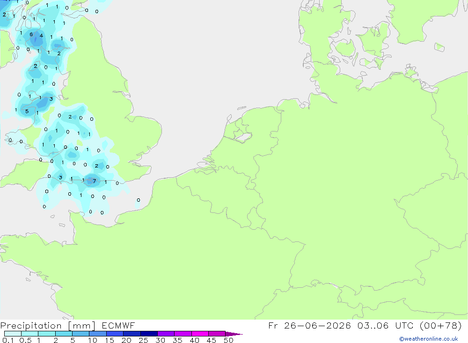
Task: Click the "30" legend scale label
Action: tap(161, 340)
